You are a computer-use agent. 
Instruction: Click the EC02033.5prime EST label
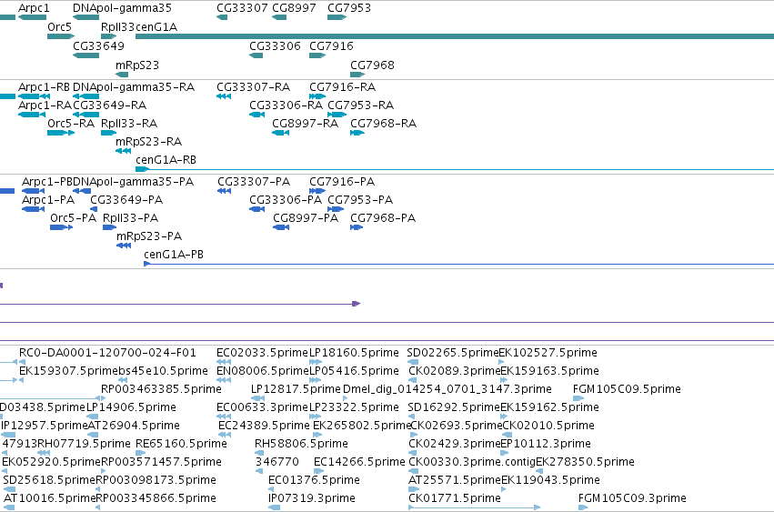point(262,353)
